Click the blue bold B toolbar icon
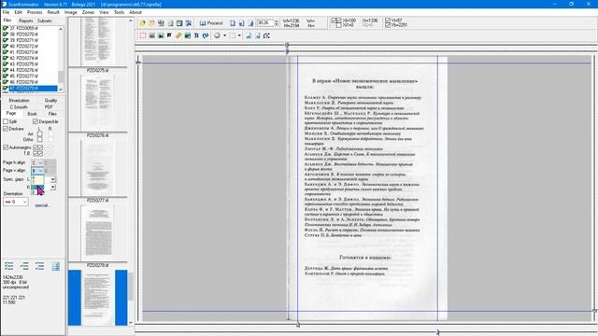 [x=196, y=35]
